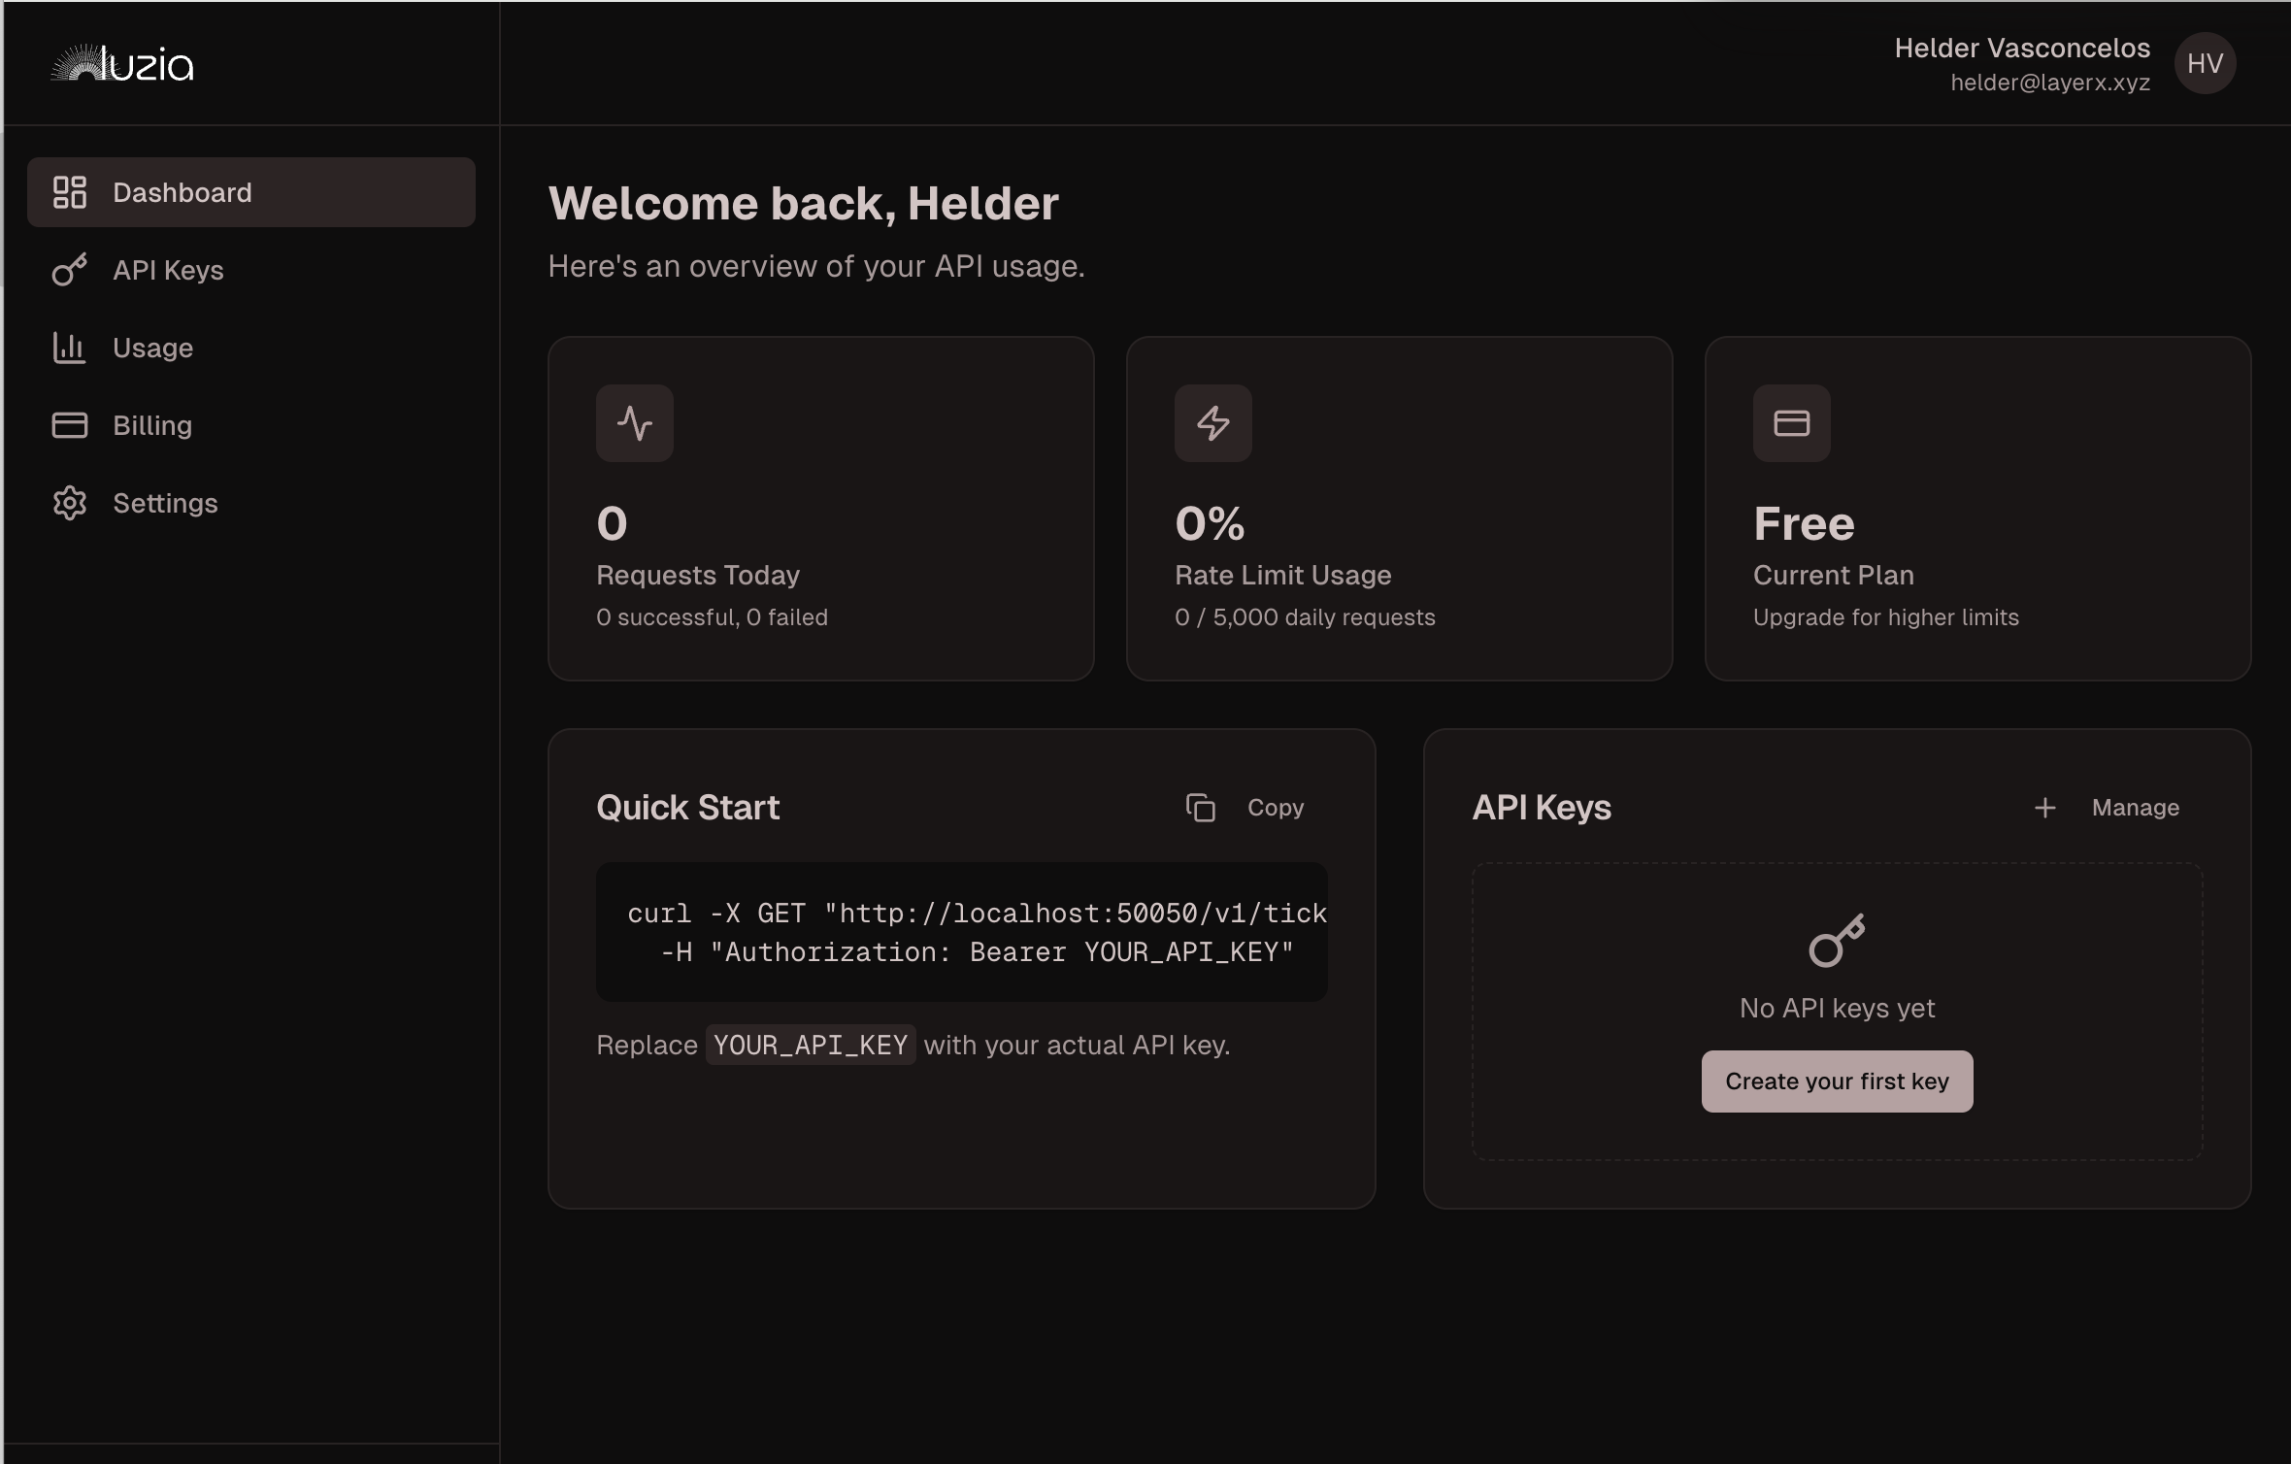Click Create your first key button

tap(1836, 1081)
